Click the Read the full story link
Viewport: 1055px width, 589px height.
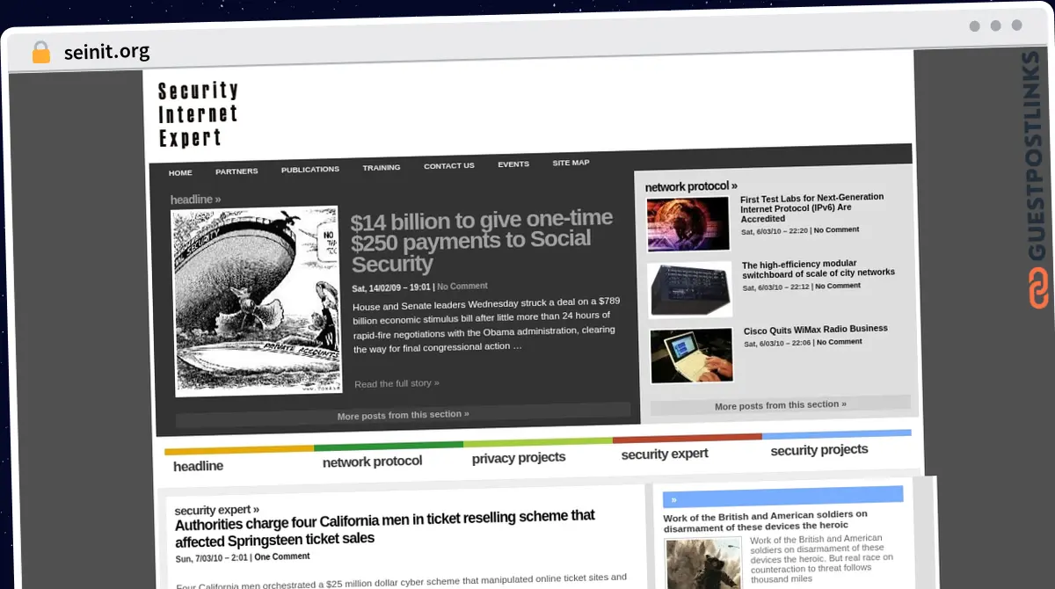pos(396,382)
